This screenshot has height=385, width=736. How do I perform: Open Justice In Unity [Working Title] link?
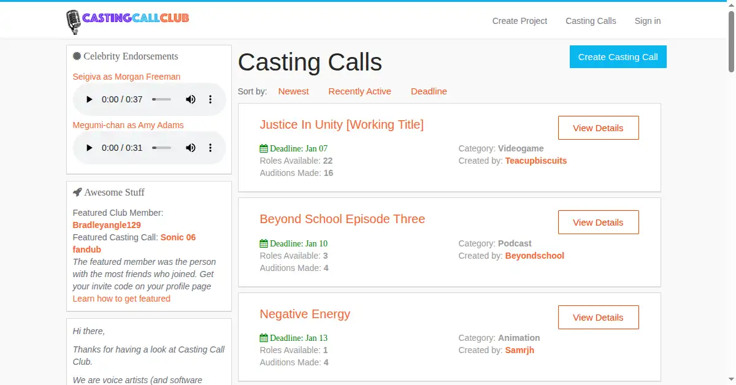(x=342, y=124)
